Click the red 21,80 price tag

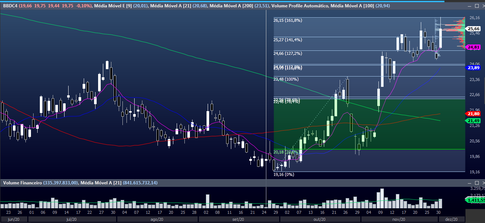[x=474, y=114]
